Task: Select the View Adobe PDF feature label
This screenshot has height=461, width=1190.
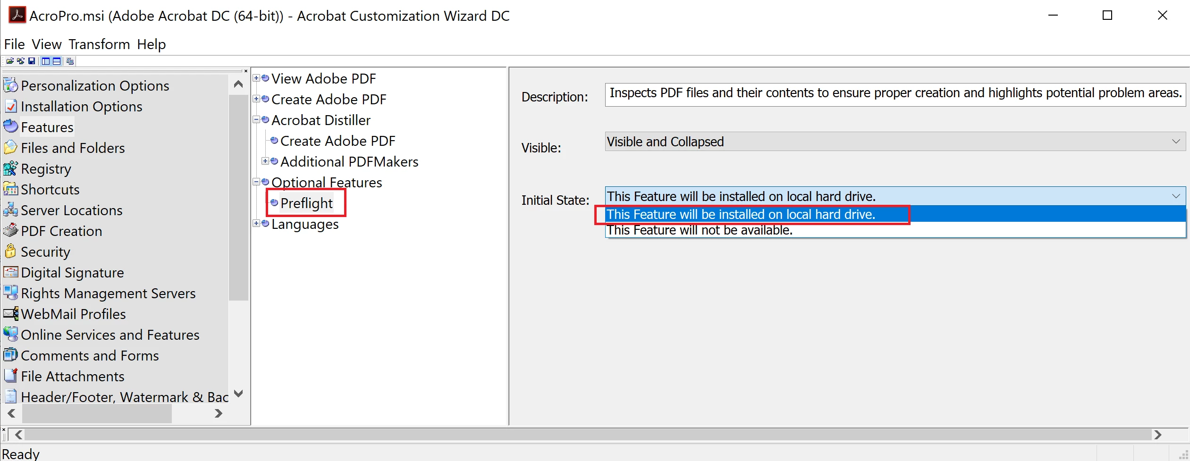Action: pos(324,78)
